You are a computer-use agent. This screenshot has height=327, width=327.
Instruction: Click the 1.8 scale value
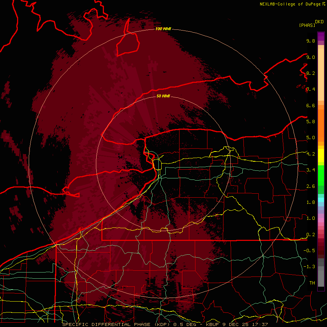point(311,202)
